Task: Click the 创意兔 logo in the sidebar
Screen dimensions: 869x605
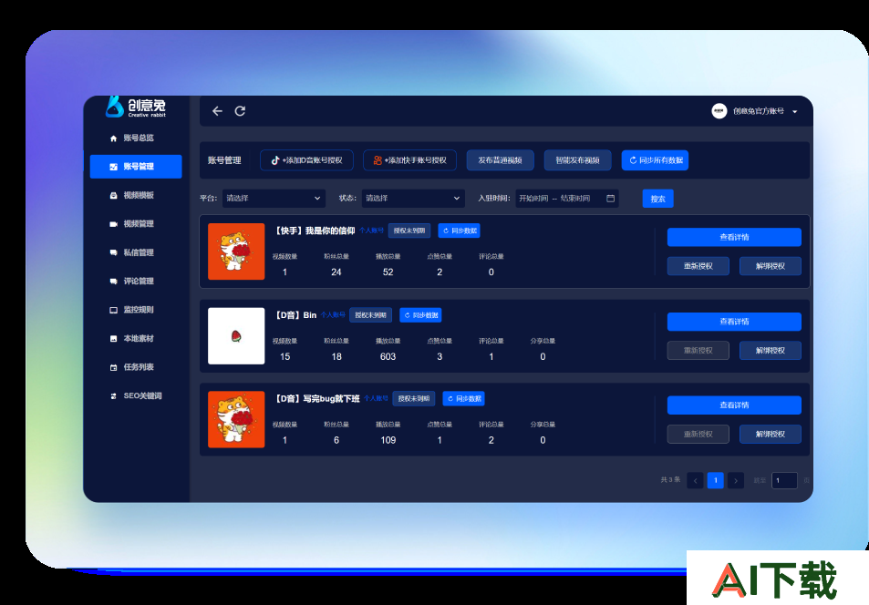Action: [136, 107]
